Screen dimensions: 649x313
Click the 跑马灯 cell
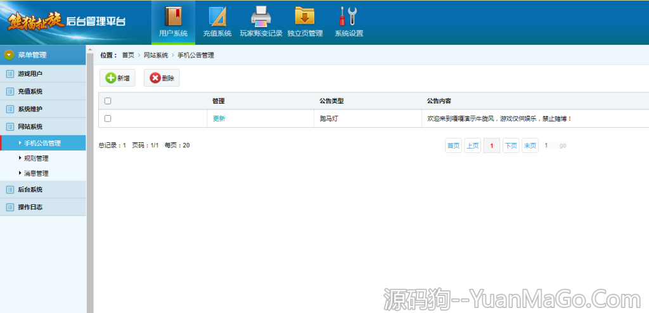(x=330, y=118)
